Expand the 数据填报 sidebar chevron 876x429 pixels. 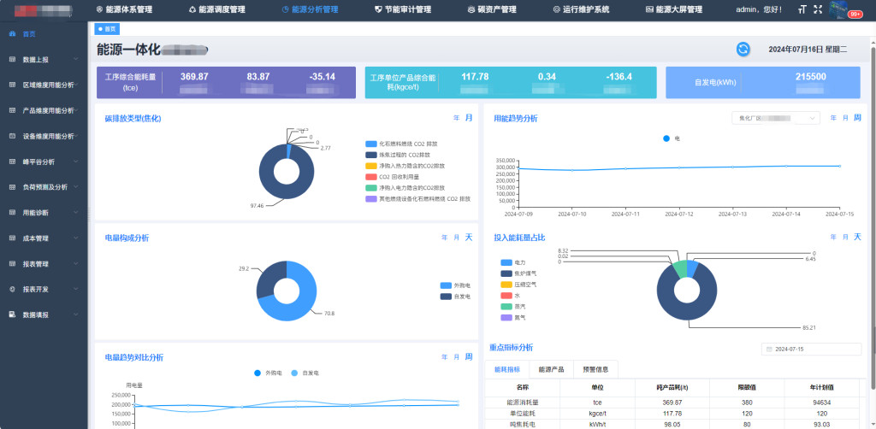tap(75, 314)
